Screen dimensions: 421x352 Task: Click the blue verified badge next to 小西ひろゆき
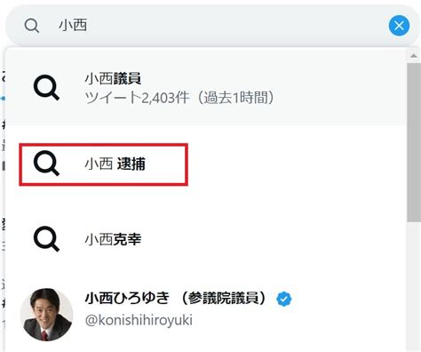pos(284,299)
